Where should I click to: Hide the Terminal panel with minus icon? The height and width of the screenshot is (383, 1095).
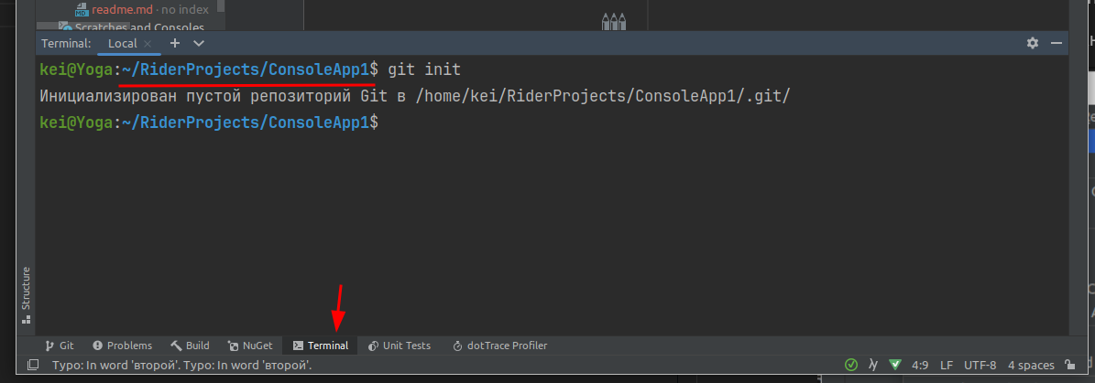click(1057, 43)
